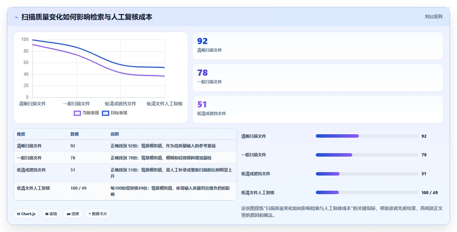This screenshot has width=457, height=232.
Task: Click the 对比矩阵 label in header
Action: pos(434,17)
